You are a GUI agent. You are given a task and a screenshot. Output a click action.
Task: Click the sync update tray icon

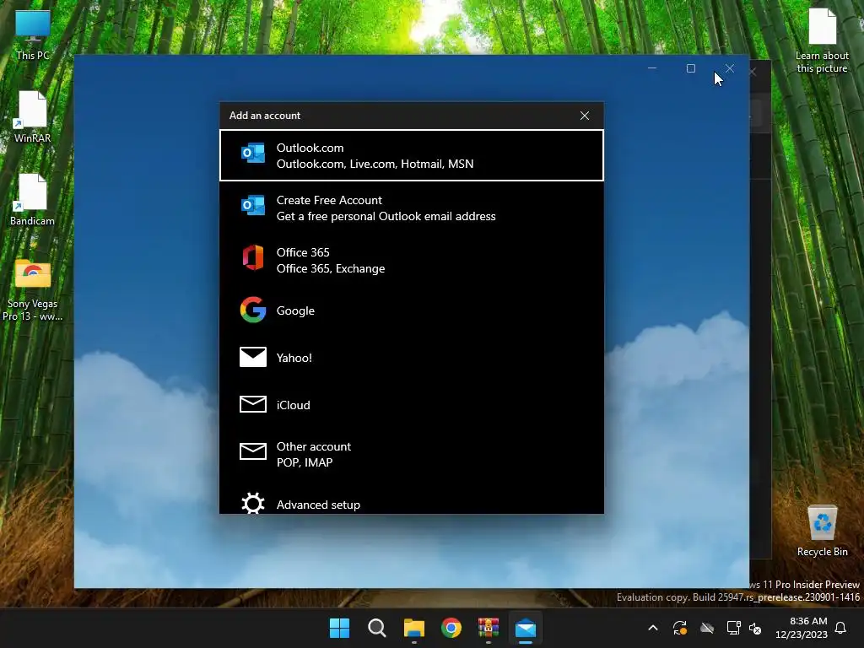click(680, 628)
